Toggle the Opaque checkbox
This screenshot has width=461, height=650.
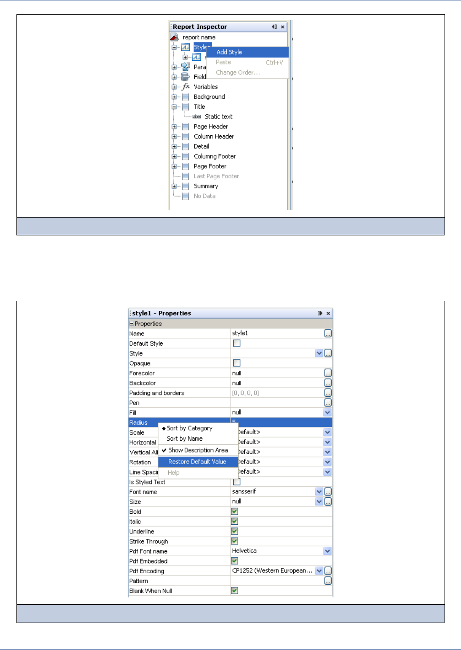pos(237,363)
